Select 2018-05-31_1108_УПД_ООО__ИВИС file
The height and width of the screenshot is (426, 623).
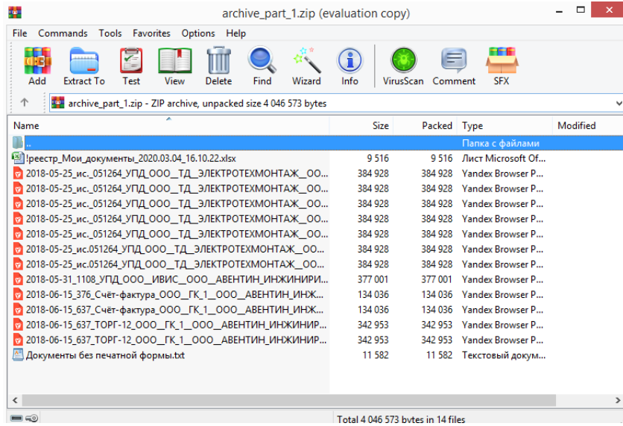click(x=177, y=279)
